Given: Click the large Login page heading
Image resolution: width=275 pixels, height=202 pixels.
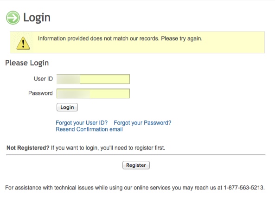Looking at the screenshot, I should [37, 18].
